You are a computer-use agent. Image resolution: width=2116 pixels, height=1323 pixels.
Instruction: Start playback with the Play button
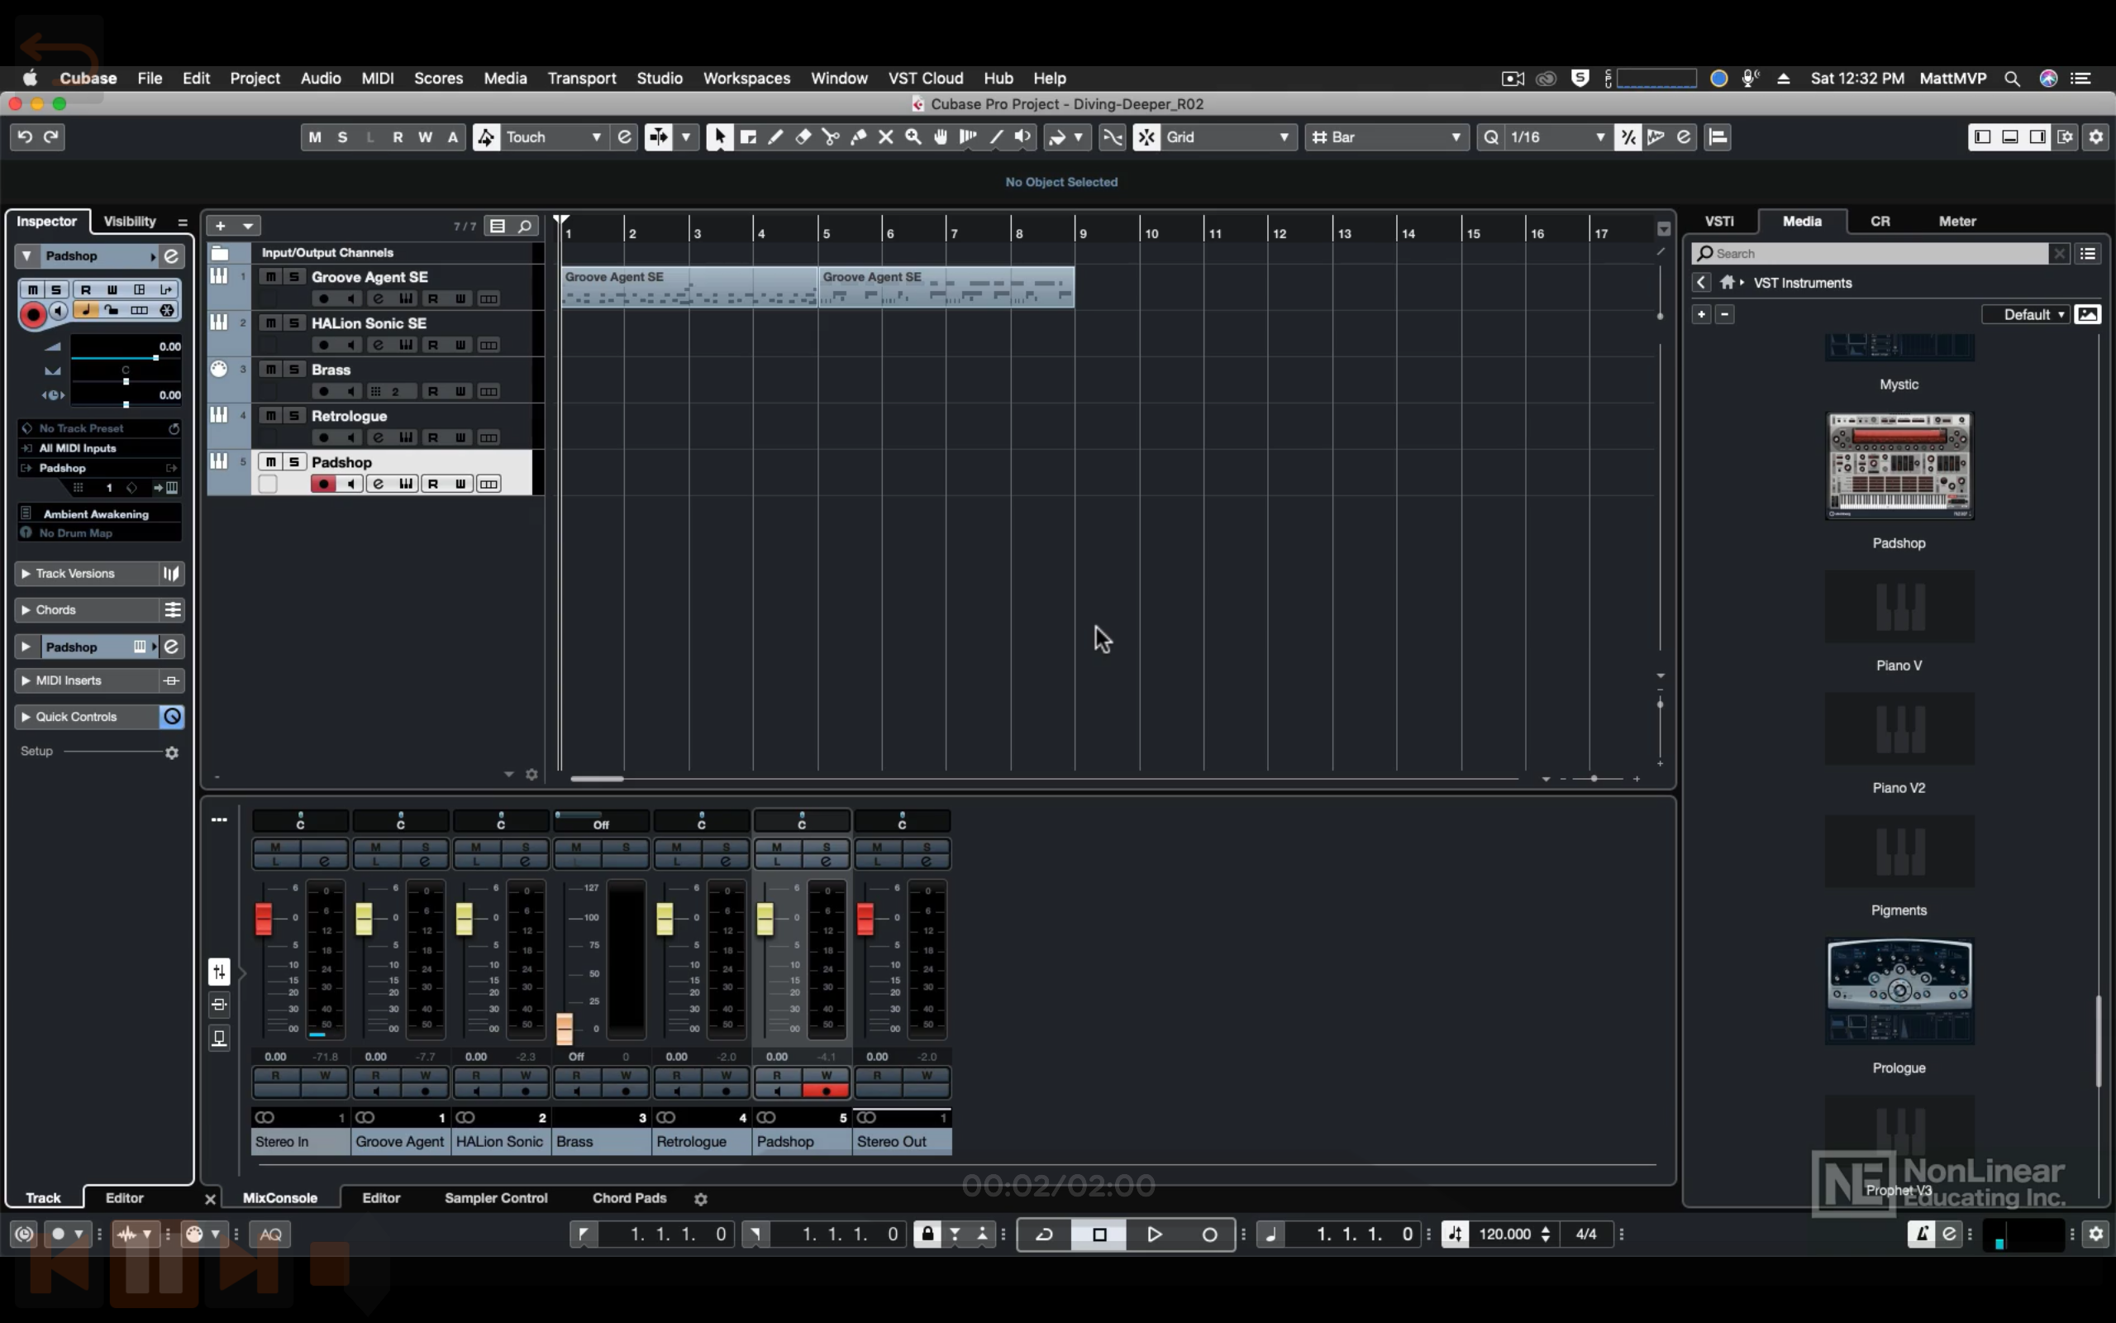click(x=1154, y=1235)
